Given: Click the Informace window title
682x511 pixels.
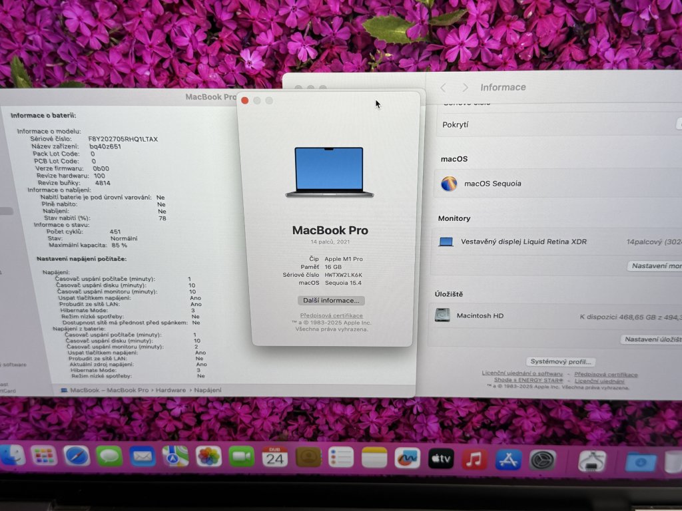Looking at the screenshot, I should pyautogui.click(x=503, y=87).
